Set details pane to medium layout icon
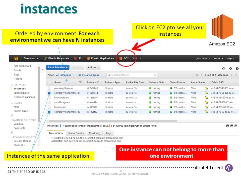241x180 pixels. coord(232,126)
